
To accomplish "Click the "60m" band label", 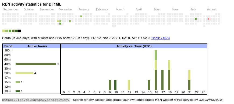I will (8, 59).
